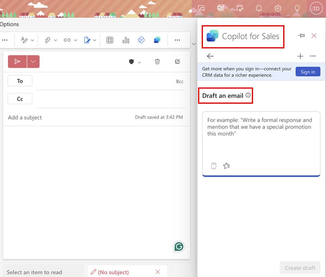326x277 pixels.
Task: Open the Teams chat icon in header
Action: [x=201, y=8]
